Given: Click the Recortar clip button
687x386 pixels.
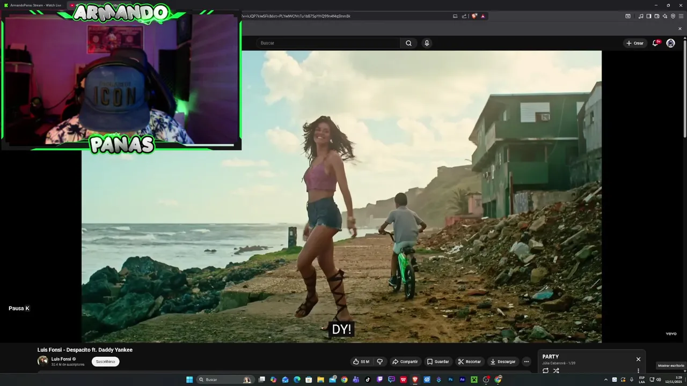Looking at the screenshot, I should tap(470, 362).
